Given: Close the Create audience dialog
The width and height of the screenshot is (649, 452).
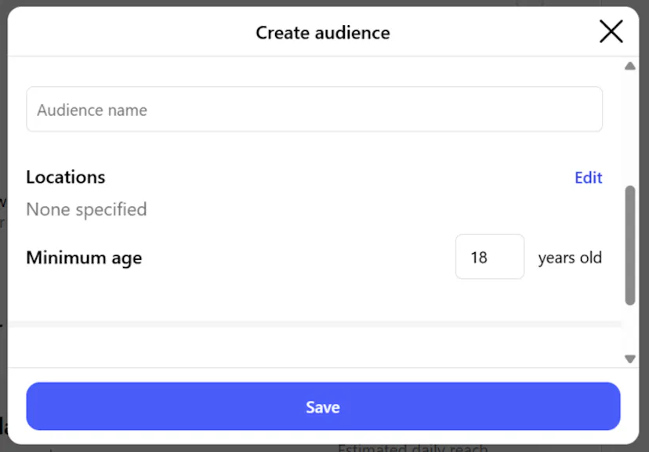Looking at the screenshot, I should pyautogui.click(x=611, y=31).
